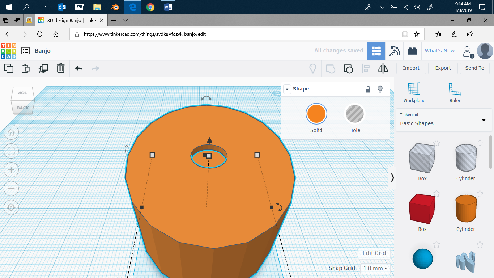
Task: Click the browser address bar URL
Action: coord(145,34)
